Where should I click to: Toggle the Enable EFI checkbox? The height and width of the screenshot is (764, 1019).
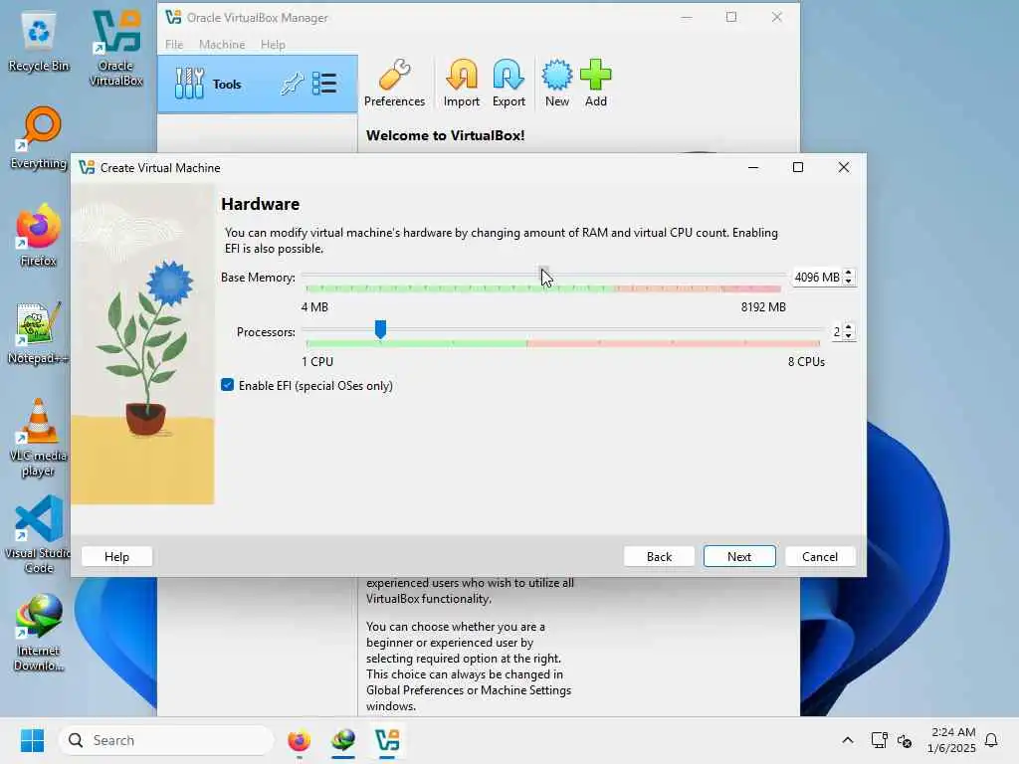(x=228, y=385)
